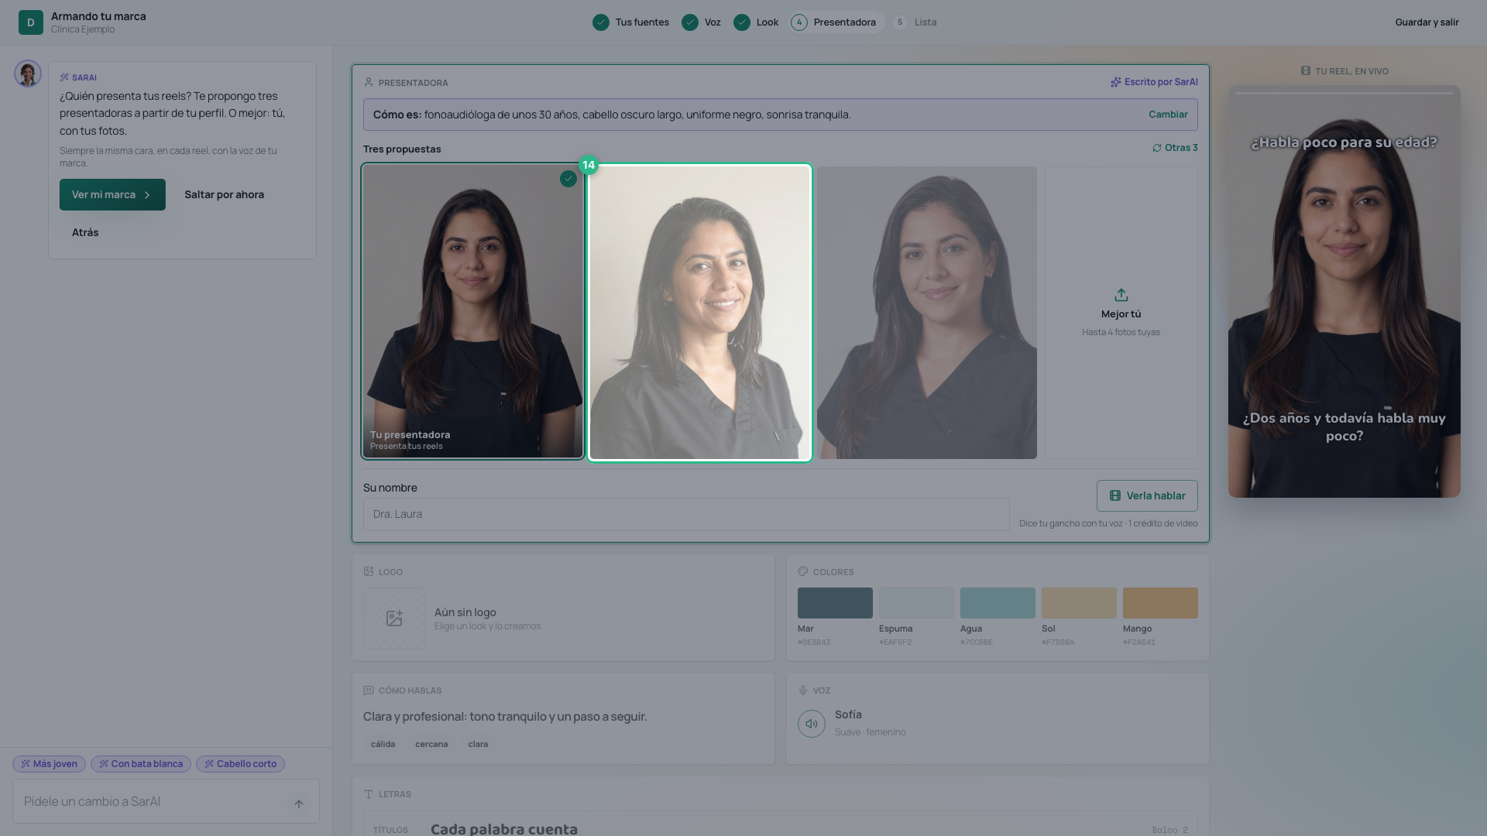Click the Mejor tú upload card
Screen dimensions: 1487x836
[1121, 313]
